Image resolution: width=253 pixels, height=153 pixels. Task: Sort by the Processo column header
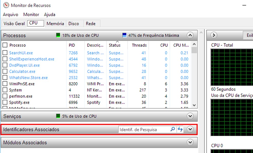click(17, 45)
